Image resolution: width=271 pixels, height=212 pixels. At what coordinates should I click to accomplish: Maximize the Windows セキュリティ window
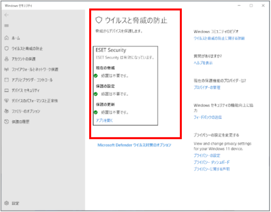(x=251, y=5)
